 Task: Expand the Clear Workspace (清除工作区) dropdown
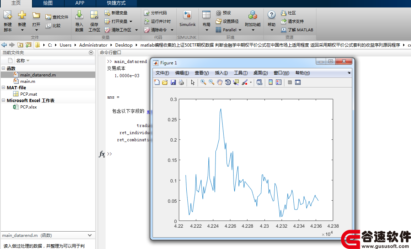click(137, 30)
